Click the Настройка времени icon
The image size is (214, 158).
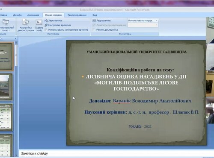click(x=46, y=25)
